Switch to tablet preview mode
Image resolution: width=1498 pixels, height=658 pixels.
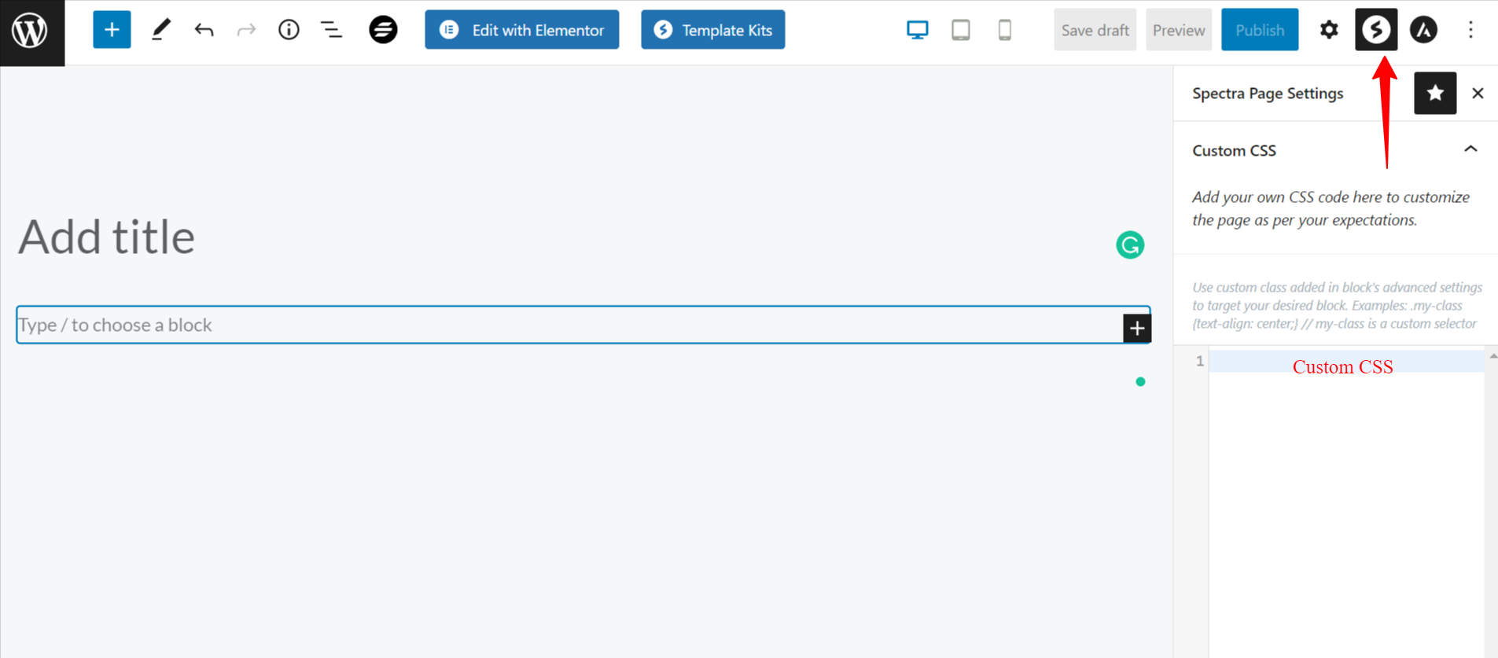coord(960,30)
